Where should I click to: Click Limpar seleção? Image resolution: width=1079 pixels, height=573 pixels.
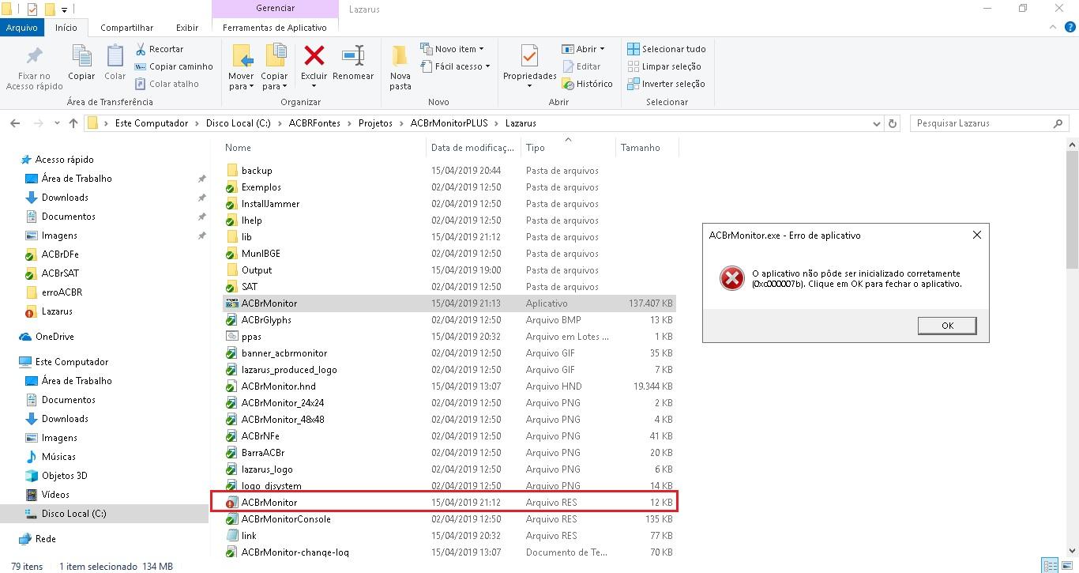pos(664,66)
